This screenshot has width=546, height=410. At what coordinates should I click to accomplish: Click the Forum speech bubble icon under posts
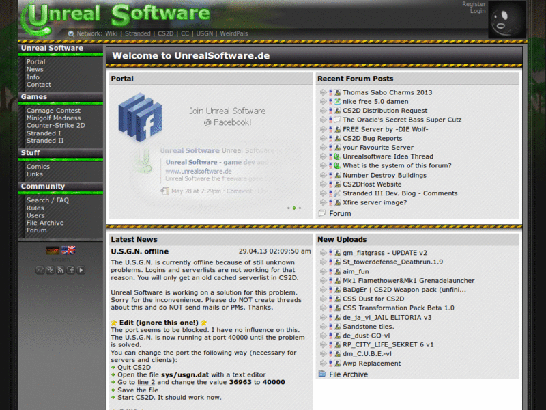322,213
